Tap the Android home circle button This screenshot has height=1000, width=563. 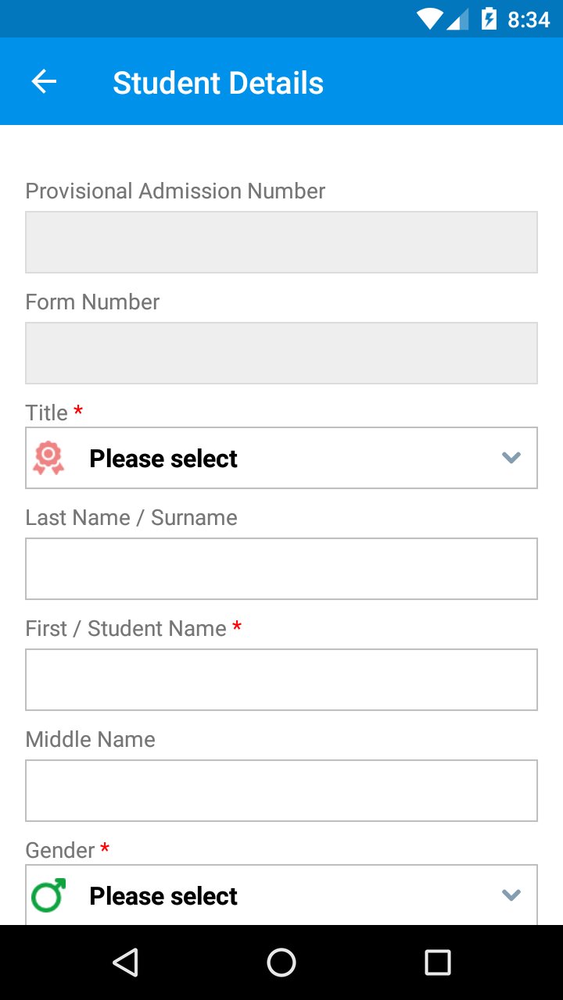[x=281, y=962]
